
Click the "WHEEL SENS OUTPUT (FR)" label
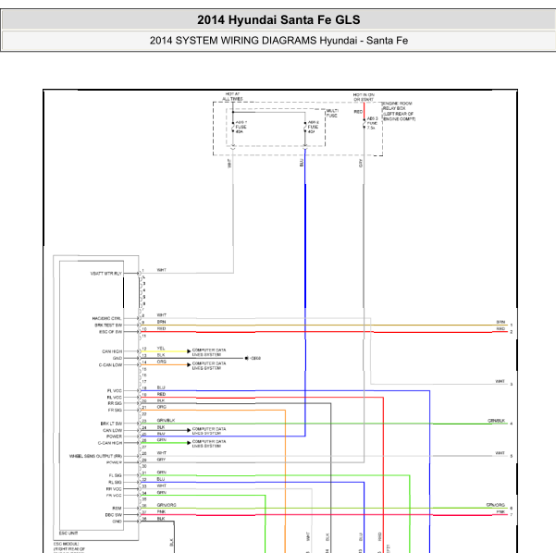point(95,456)
